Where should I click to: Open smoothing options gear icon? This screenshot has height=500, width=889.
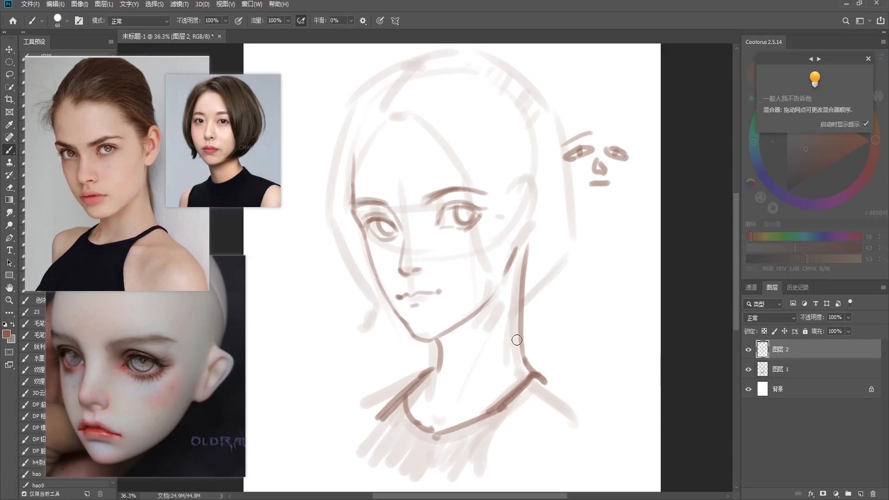[363, 20]
